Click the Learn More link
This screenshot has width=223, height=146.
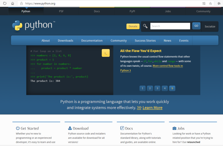click(x=152, y=108)
